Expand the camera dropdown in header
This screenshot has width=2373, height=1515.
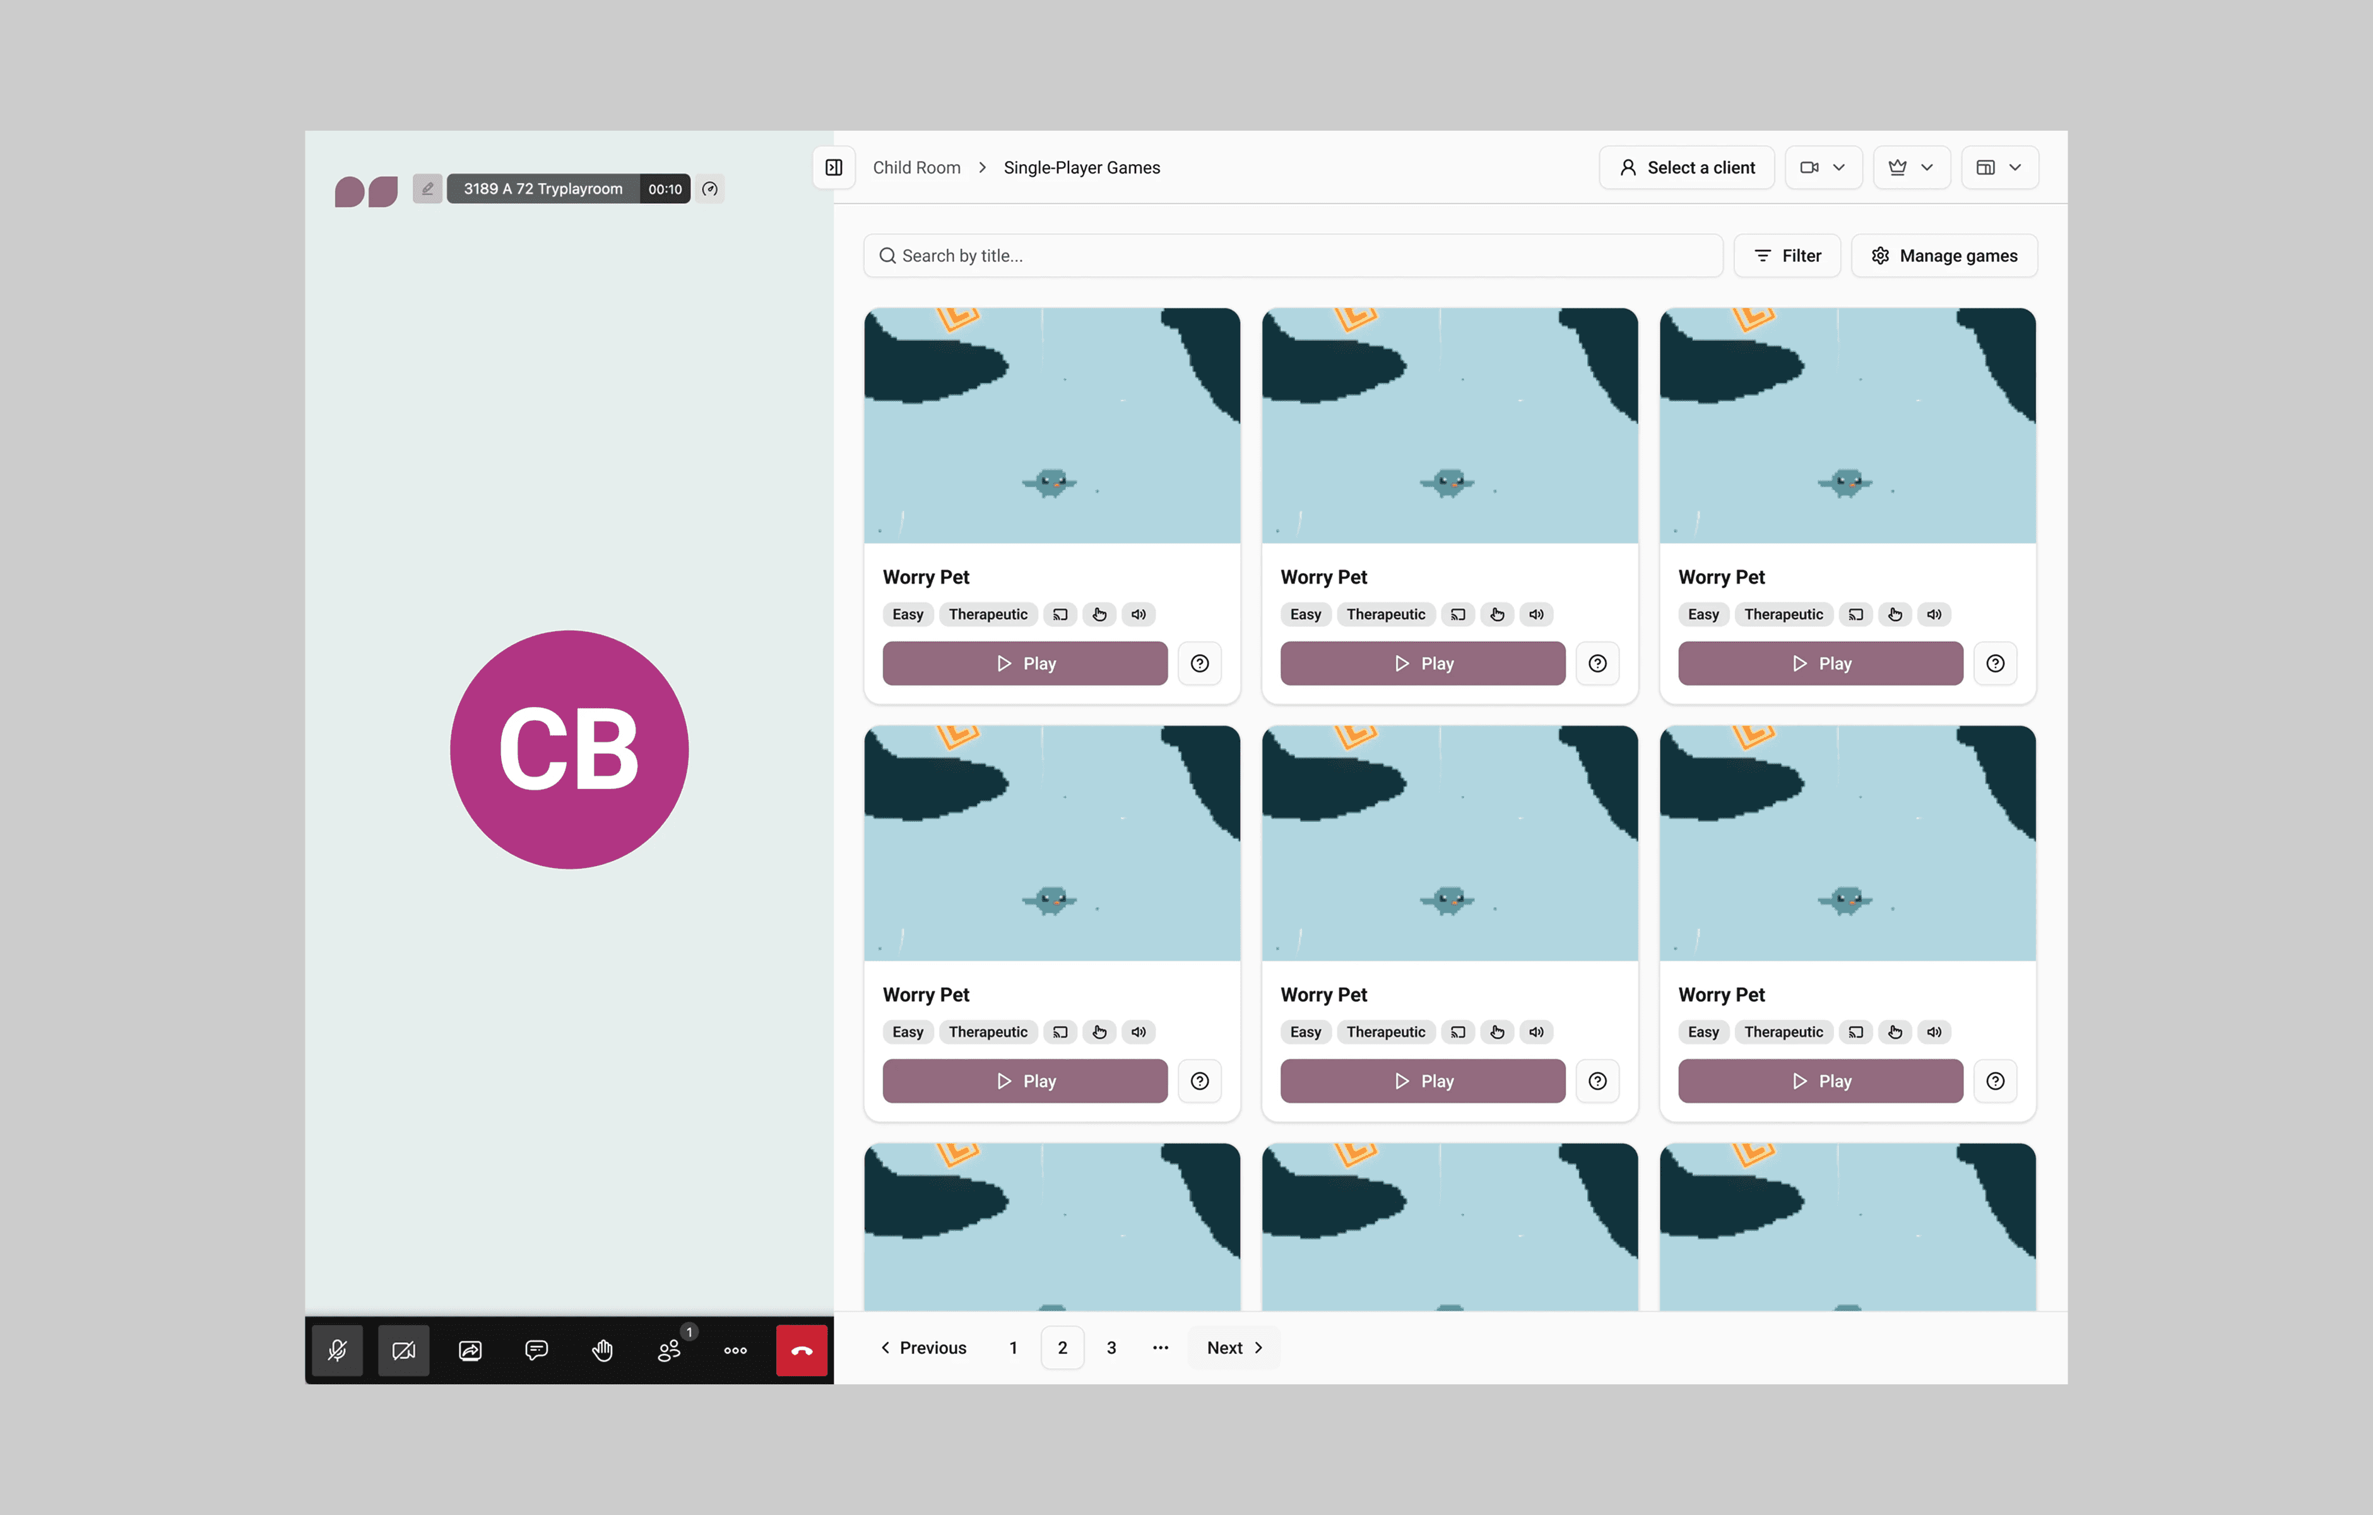(x=1822, y=167)
